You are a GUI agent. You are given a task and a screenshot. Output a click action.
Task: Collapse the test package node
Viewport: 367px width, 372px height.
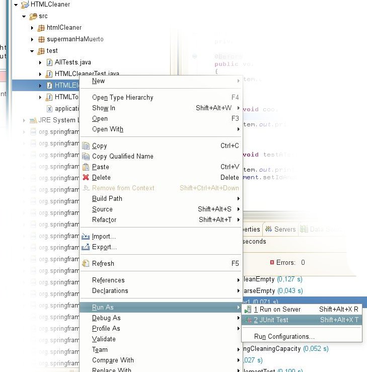(x=32, y=51)
